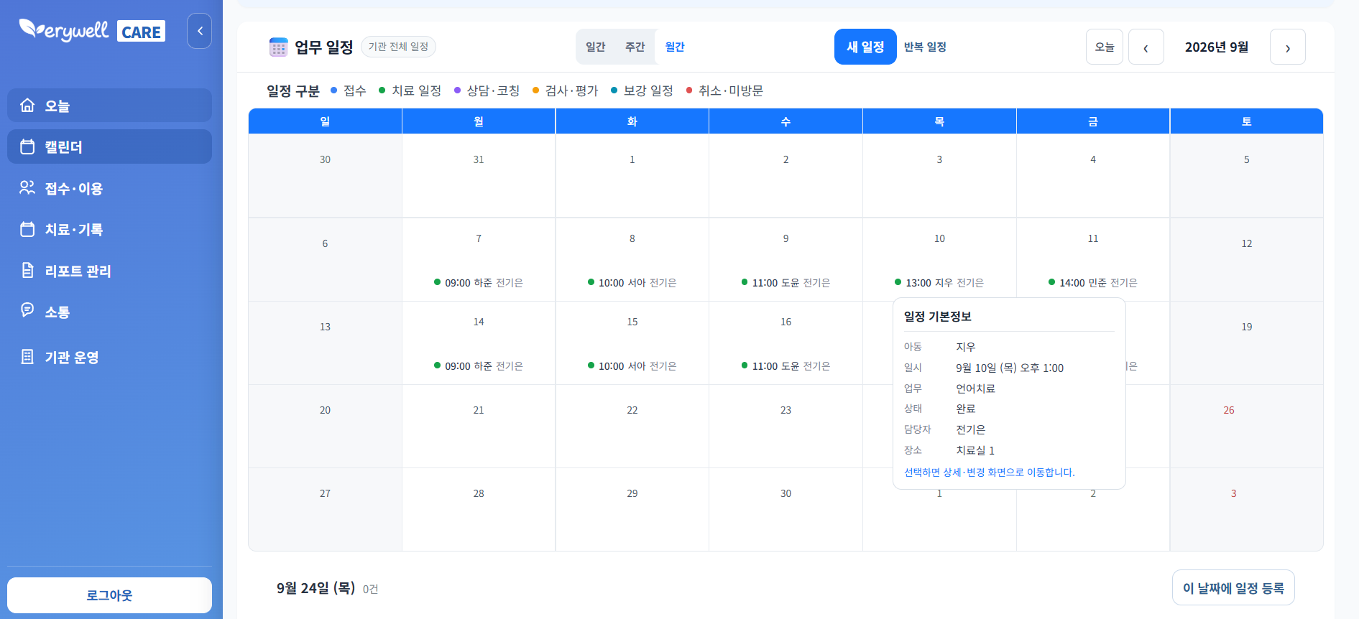
Task: Click the 일정 기본정보 popup title
Action: (x=937, y=317)
